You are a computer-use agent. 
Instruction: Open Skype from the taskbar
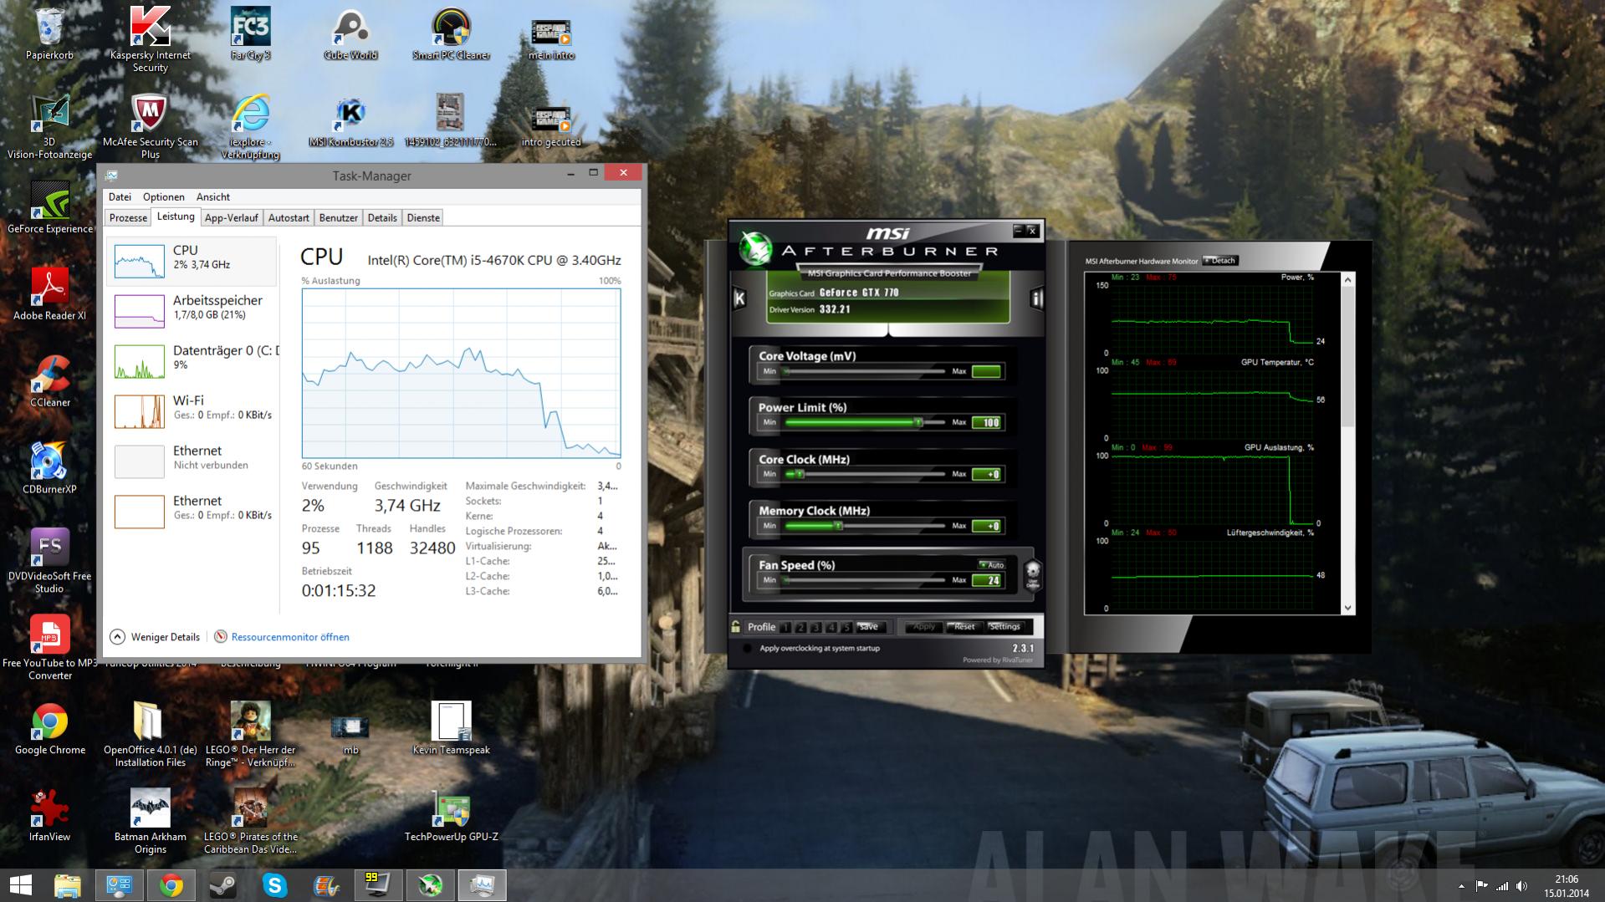(x=274, y=885)
